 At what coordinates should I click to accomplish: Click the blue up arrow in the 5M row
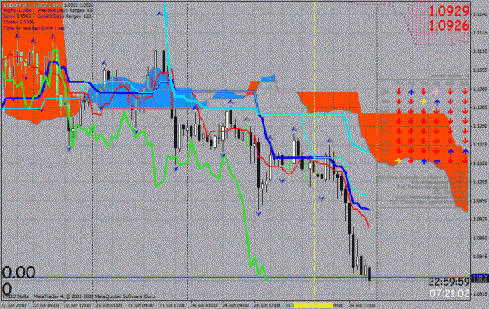pos(437,102)
